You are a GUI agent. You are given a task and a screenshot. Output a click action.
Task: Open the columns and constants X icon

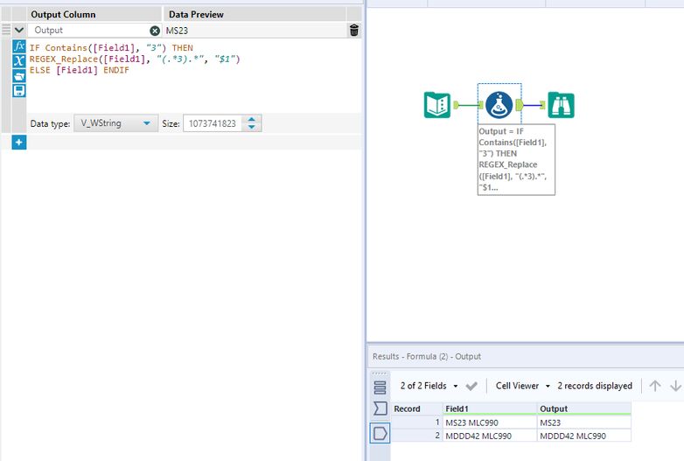point(18,60)
